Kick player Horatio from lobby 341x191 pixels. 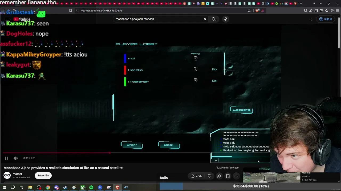(215, 69)
